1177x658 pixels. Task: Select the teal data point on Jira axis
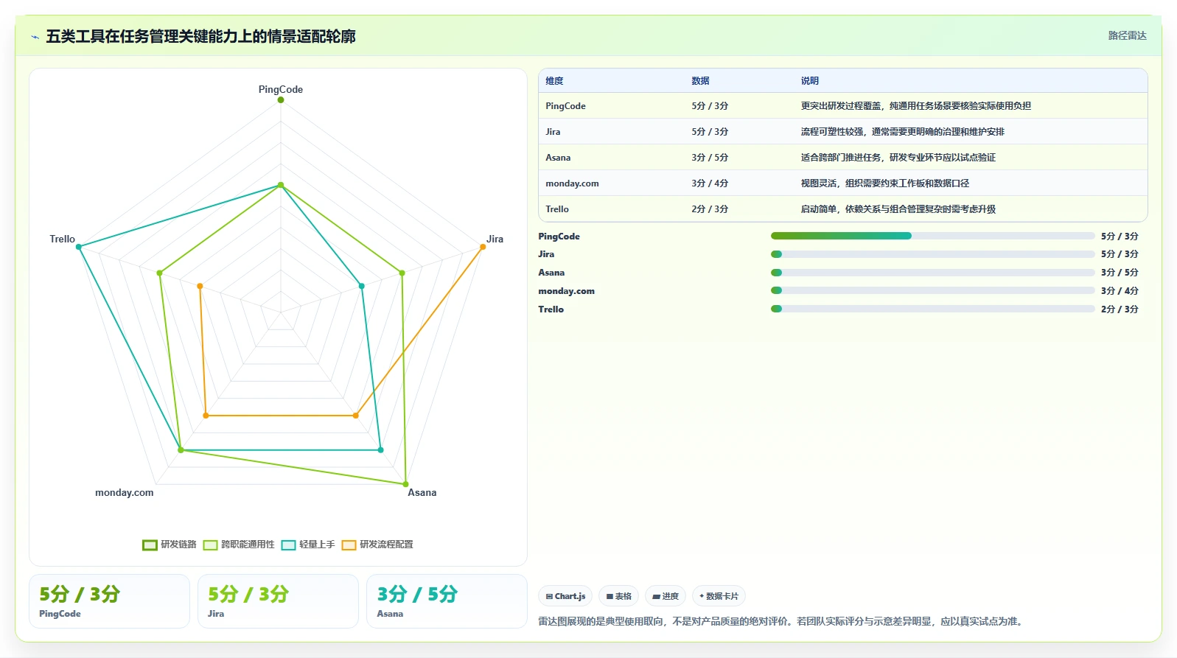(x=362, y=286)
